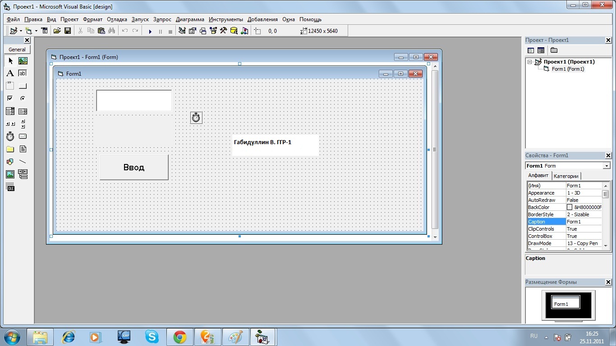This screenshot has width=616, height=346.
Task: Select the OptionButton control in the toolbox
Action: tap(23, 98)
